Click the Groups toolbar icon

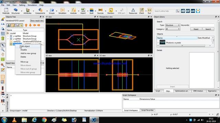[52, 11]
